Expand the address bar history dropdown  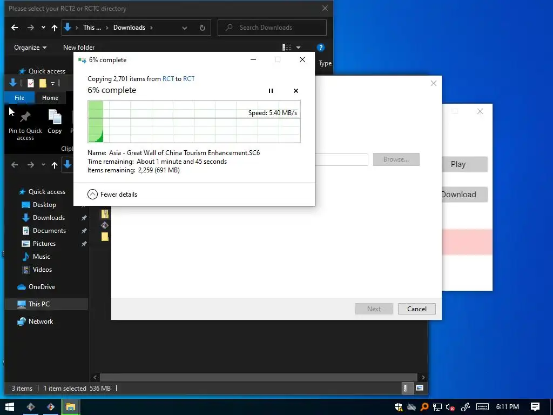(x=185, y=28)
